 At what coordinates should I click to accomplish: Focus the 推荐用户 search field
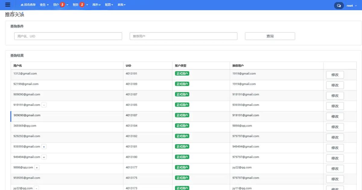pyautogui.click(x=183, y=36)
